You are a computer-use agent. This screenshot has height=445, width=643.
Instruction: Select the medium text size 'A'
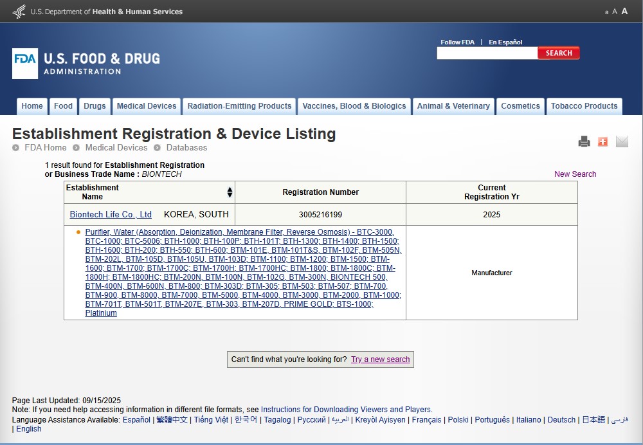pos(615,12)
